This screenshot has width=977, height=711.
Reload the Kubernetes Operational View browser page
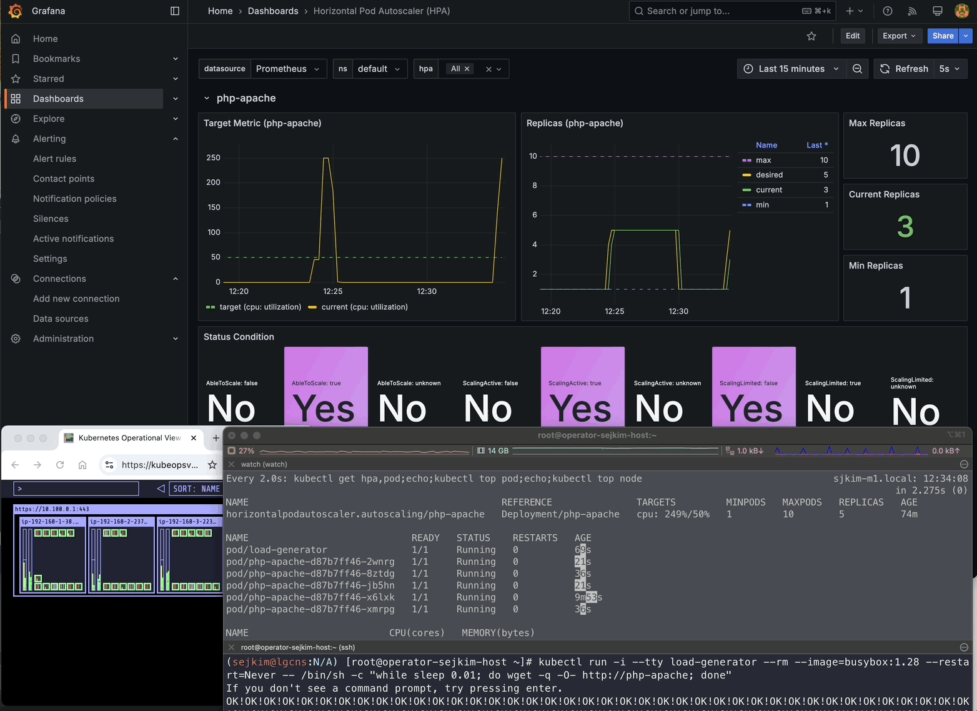[x=60, y=465]
